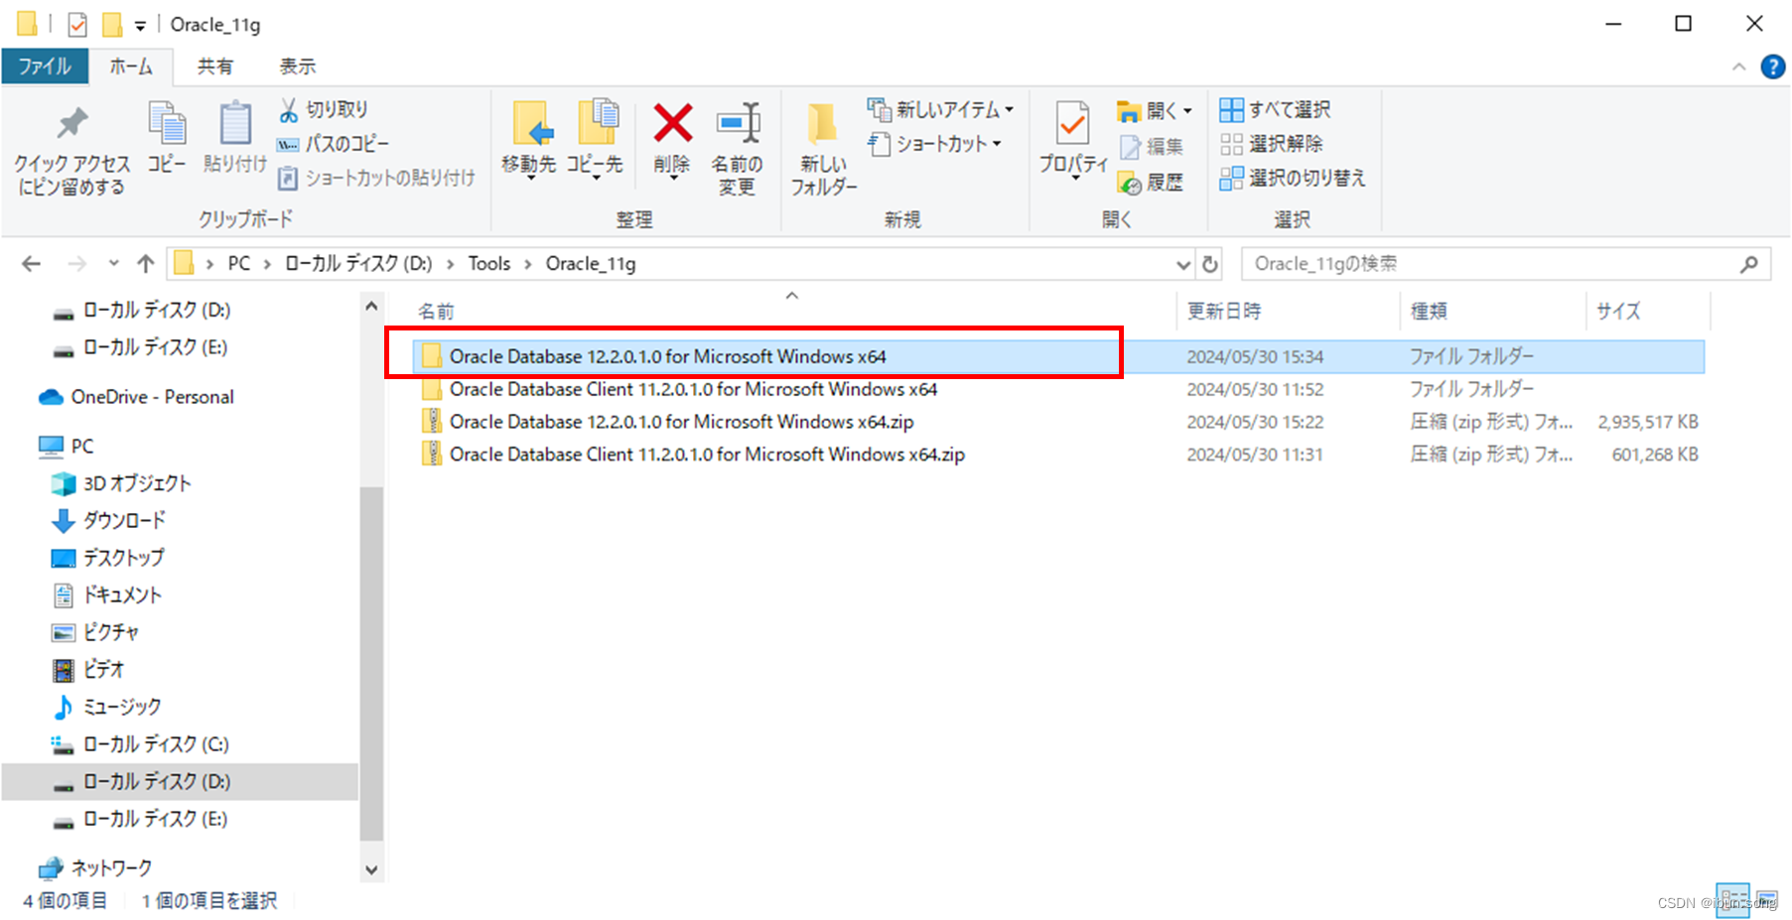The width and height of the screenshot is (1792, 920).
Task: Click the Paste clipboard icon
Action: 235,137
